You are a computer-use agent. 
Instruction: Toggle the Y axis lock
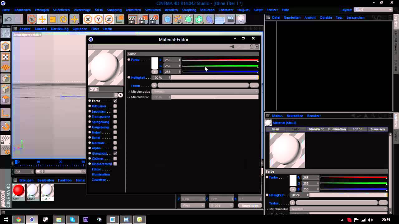(x=99, y=20)
